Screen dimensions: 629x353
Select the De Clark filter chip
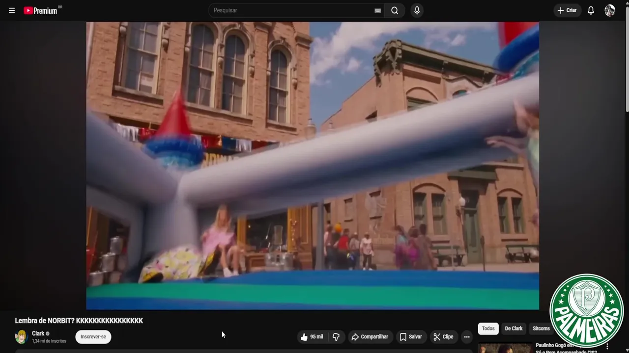coord(514,328)
